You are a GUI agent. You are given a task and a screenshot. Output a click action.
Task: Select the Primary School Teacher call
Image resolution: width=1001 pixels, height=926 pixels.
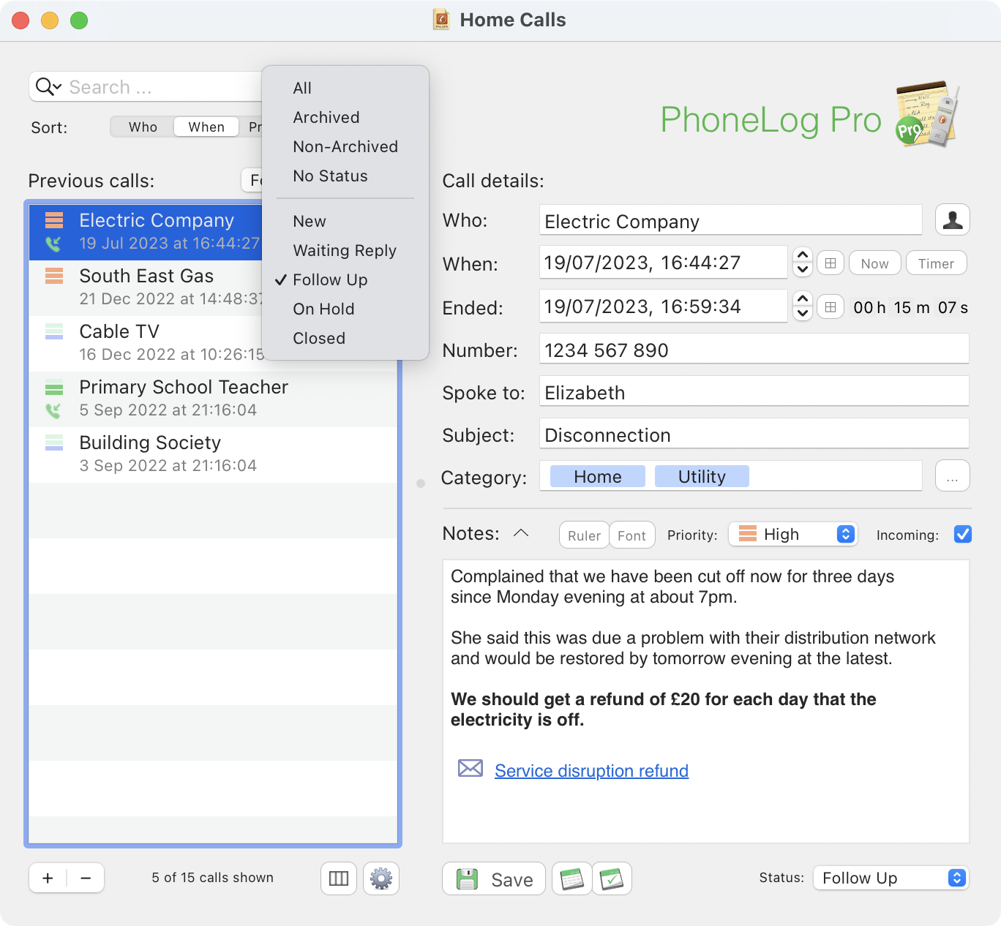(x=213, y=399)
